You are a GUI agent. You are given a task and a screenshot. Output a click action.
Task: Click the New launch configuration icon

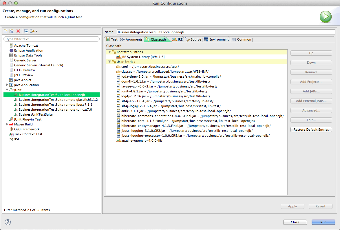(x=6, y=31)
